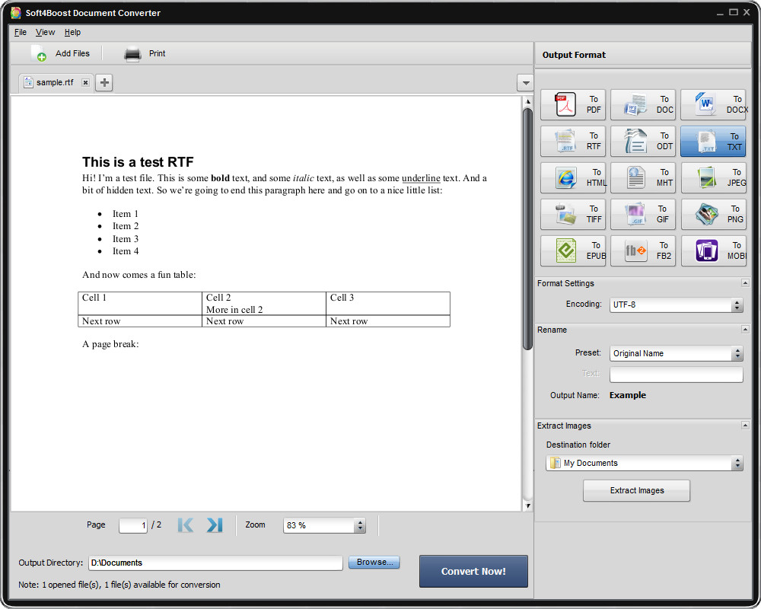Open the File menu
Viewport: 761px width, 609px height.
[x=20, y=32]
